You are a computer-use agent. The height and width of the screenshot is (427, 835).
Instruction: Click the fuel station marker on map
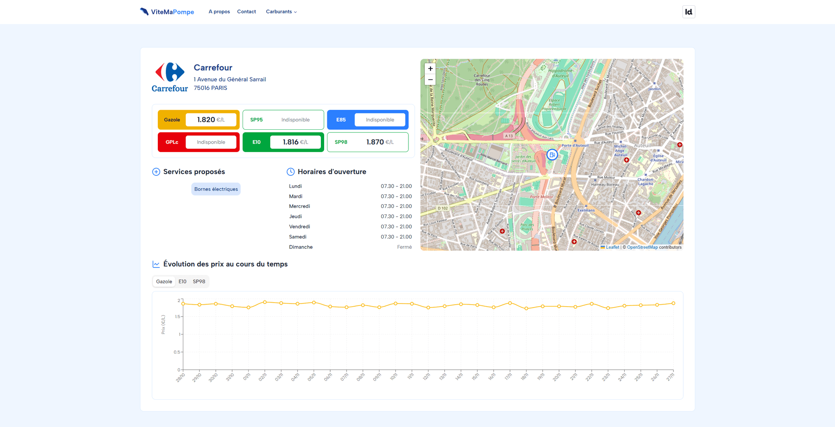(x=552, y=155)
